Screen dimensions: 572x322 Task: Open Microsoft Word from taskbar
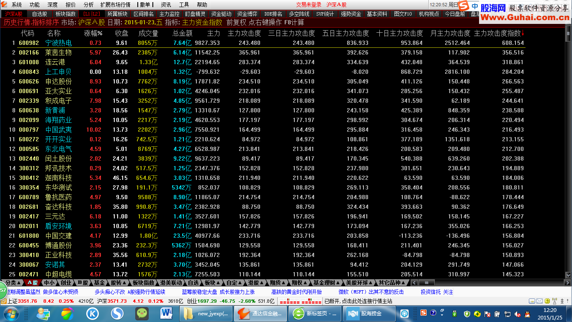point(166,313)
